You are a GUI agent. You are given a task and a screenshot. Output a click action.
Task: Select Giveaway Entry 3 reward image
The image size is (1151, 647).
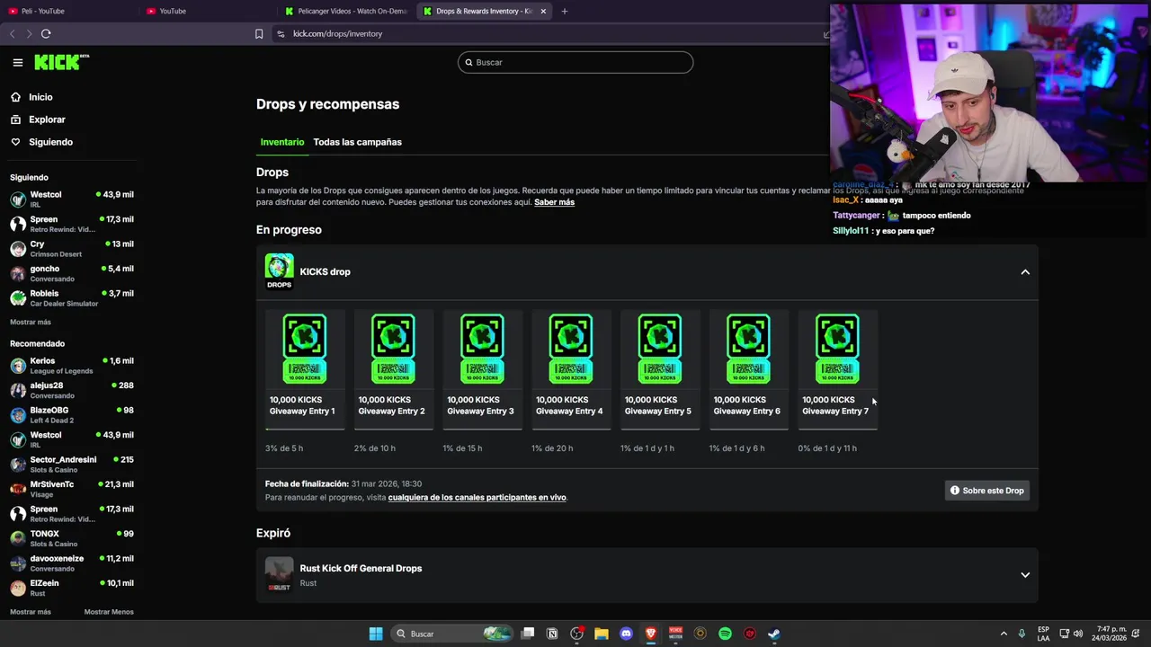pyautogui.click(x=482, y=349)
